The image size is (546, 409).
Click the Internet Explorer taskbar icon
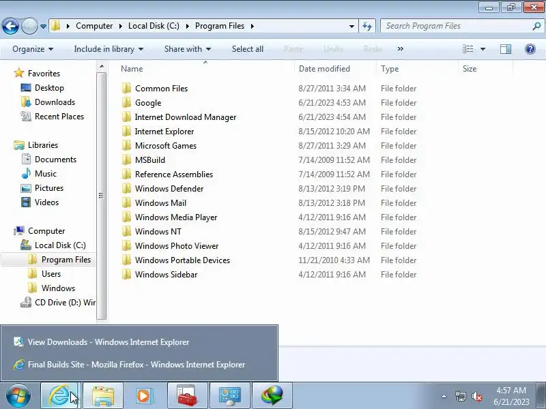click(x=61, y=396)
